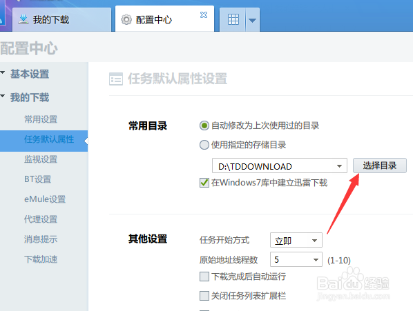Open the dropdown arrow beside grid icon

pos(253,20)
